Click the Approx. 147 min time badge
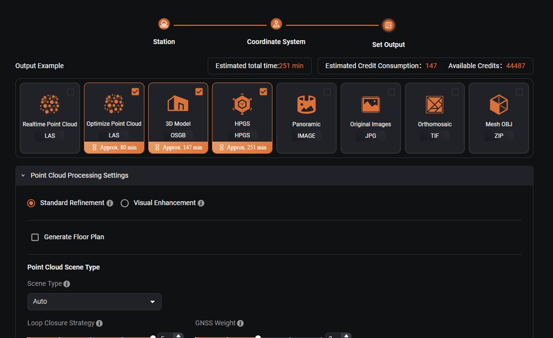The width and height of the screenshot is (553, 338). (x=178, y=147)
